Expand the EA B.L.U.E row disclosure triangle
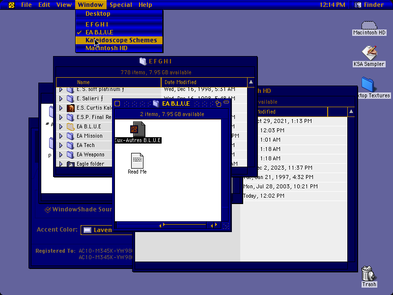 tap(60, 127)
